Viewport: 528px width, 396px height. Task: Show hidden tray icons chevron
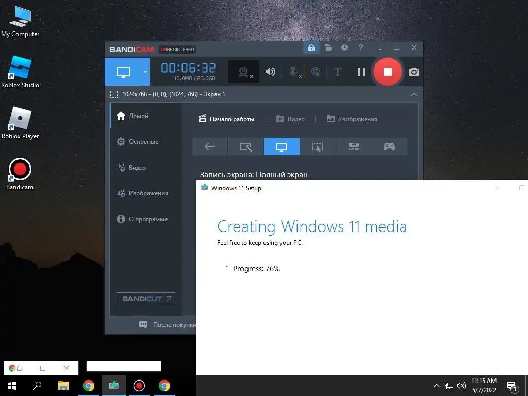coord(436,386)
